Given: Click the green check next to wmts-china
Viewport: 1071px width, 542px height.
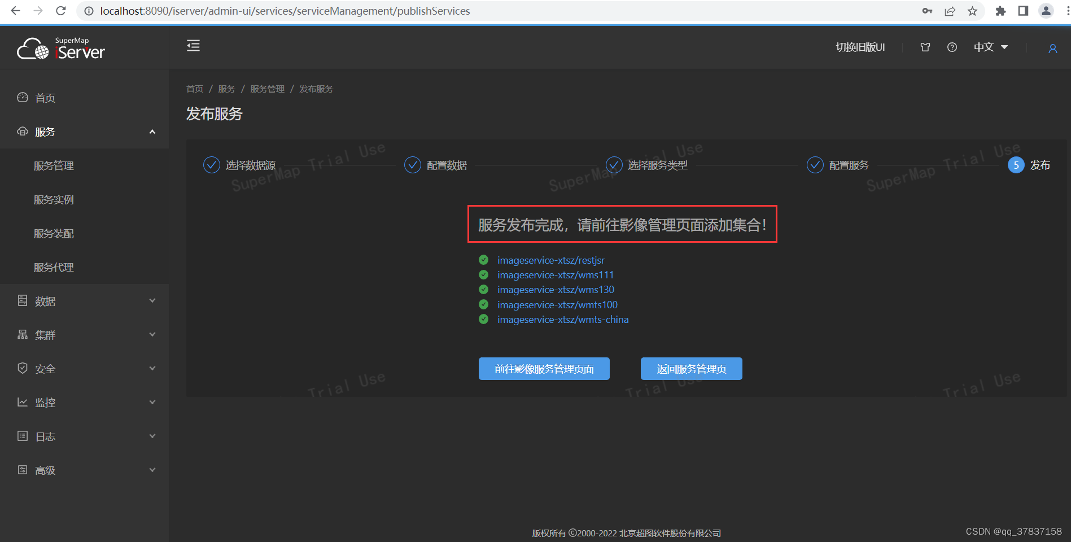Looking at the screenshot, I should 483,319.
